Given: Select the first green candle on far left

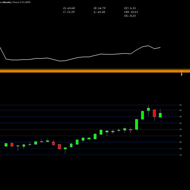Looking at the screenshot, I should [x=6, y=145].
